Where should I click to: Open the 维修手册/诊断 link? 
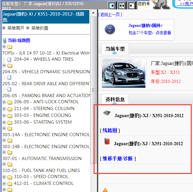pyautogui.click(x=118, y=159)
